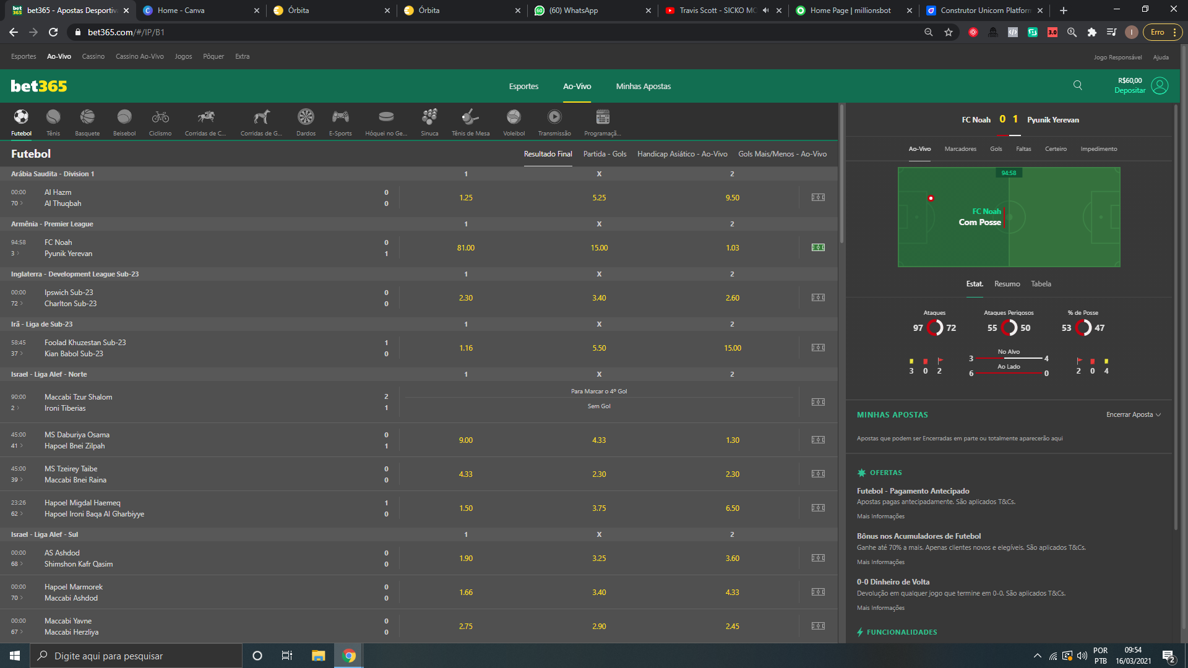This screenshot has width=1188, height=668.
Task: Toggle Foolad Khuzestan Sub-23 pitch icon
Action: [818, 348]
